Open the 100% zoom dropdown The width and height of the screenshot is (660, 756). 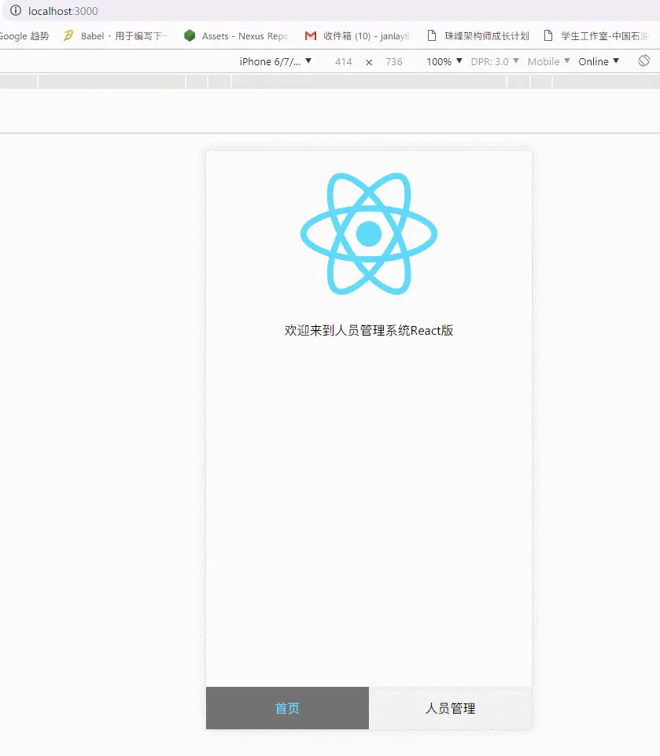point(444,62)
